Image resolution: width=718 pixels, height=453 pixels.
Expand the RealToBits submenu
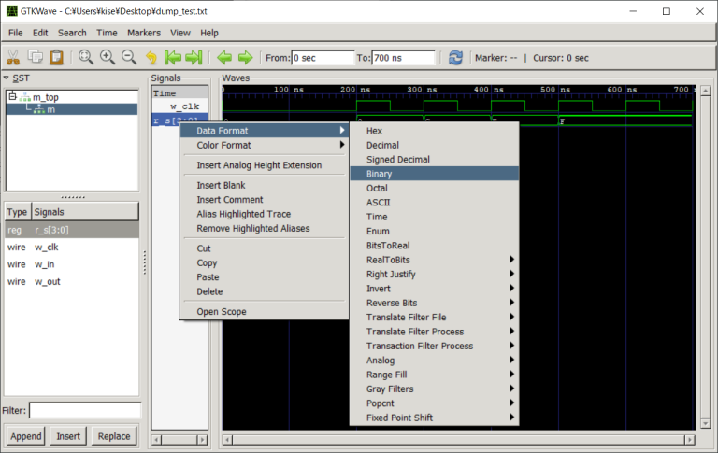tap(433, 260)
